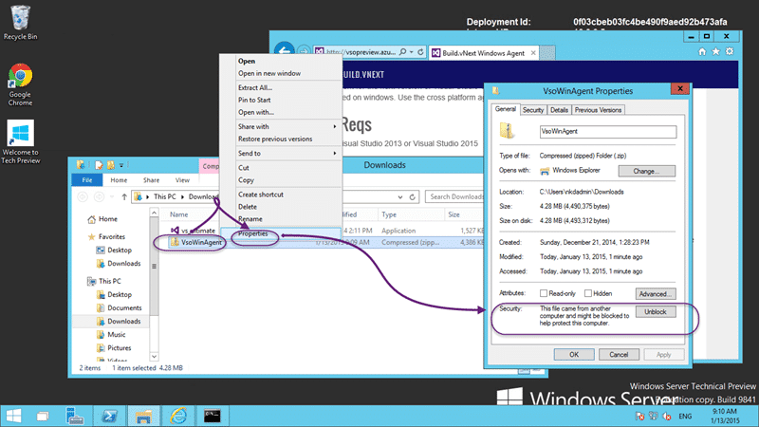Open the browser Tools gear icon
This screenshot has height=427, width=759.
pyautogui.click(x=730, y=51)
